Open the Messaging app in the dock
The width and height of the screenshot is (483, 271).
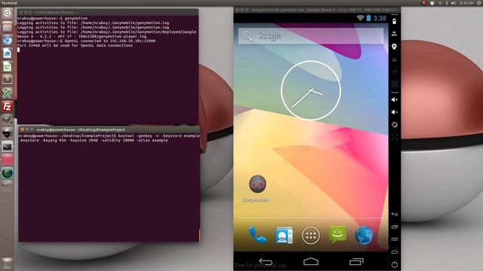coord(337,235)
